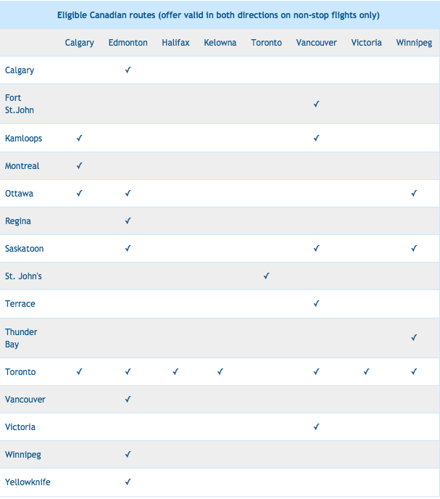Click the Eligible Canadian routes table title
This screenshot has height=499, width=440.
click(x=219, y=15)
